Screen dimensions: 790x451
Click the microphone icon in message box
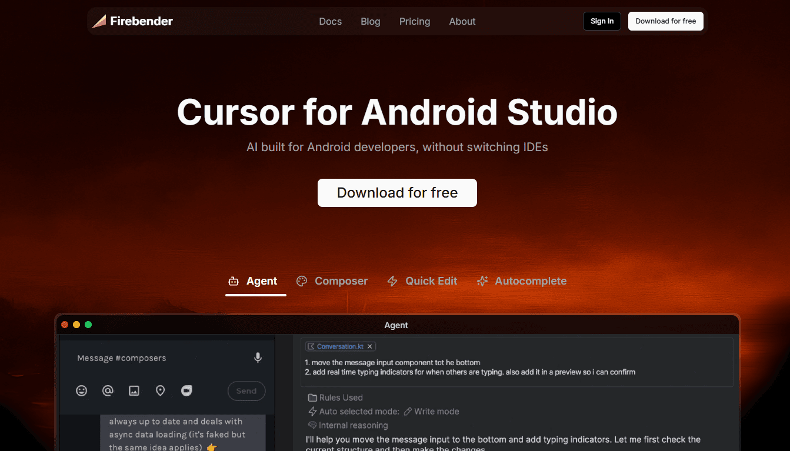258,358
